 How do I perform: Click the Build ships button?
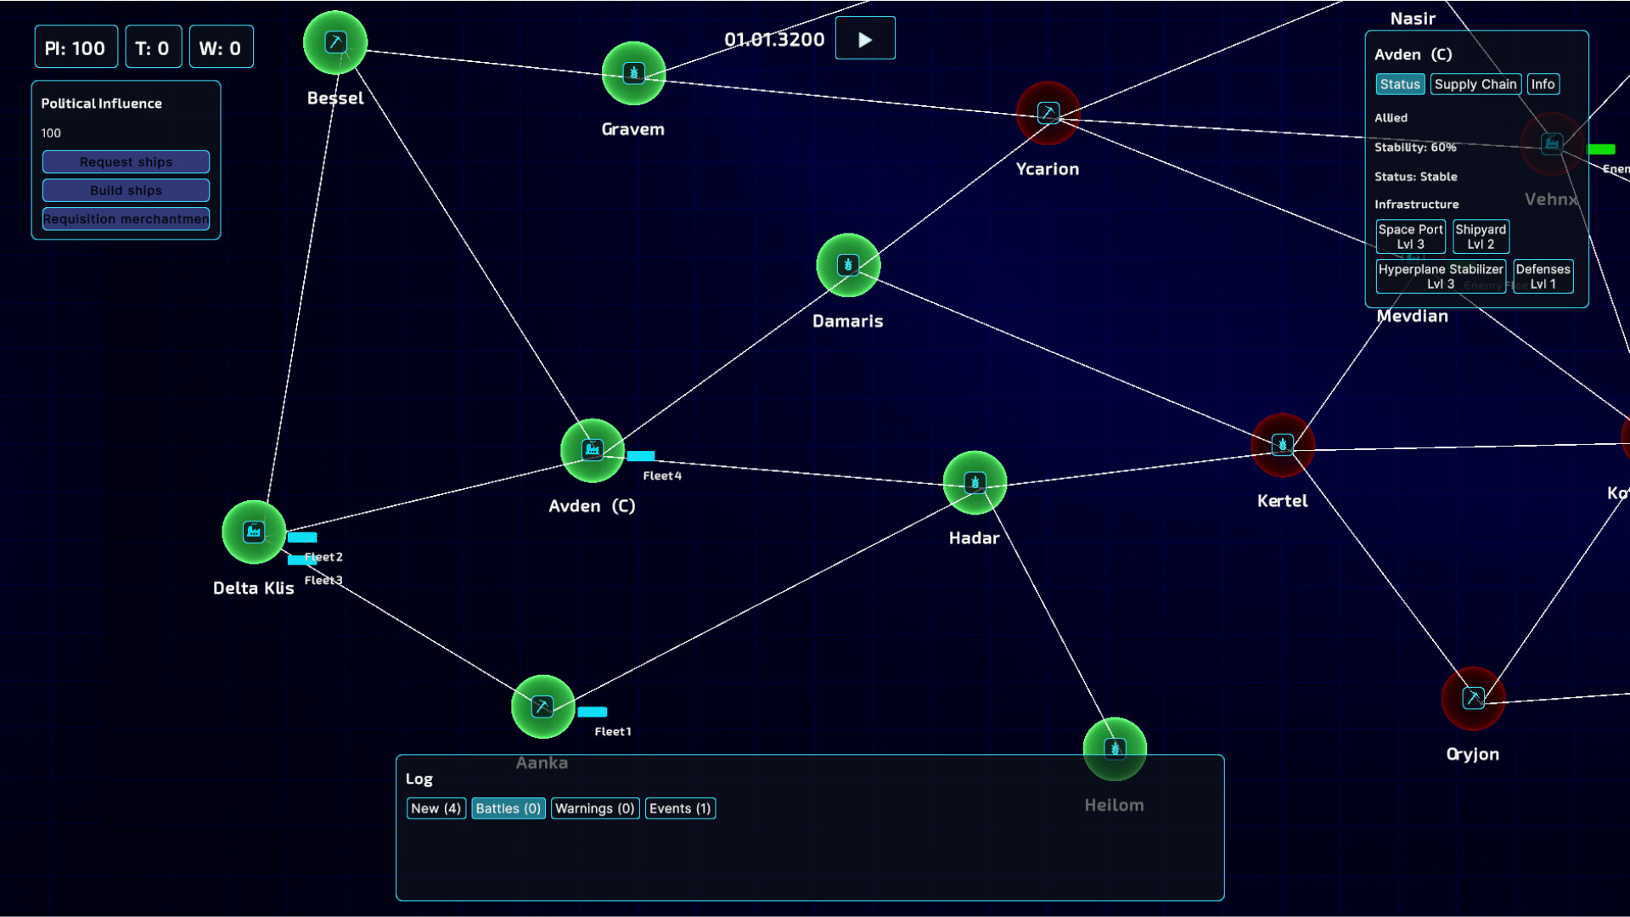[x=126, y=190]
